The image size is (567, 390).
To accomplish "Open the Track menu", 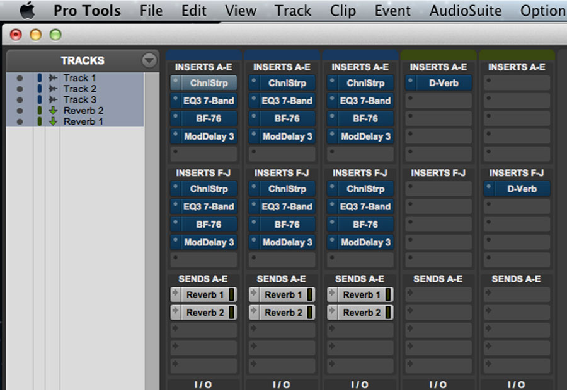I will 293,11.
